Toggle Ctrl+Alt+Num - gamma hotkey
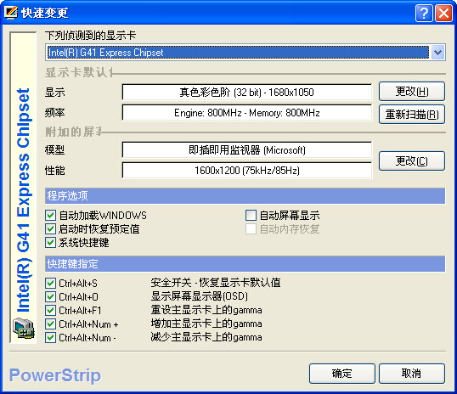The image size is (457, 394). [x=51, y=337]
